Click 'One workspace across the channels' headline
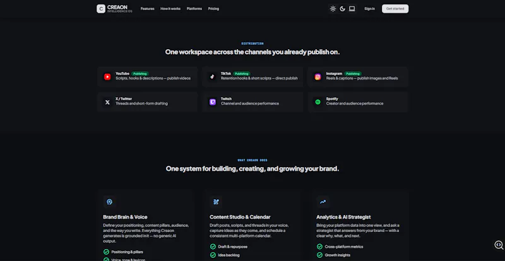Viewport: 505px width, 261px height. [x=252, y=52]
